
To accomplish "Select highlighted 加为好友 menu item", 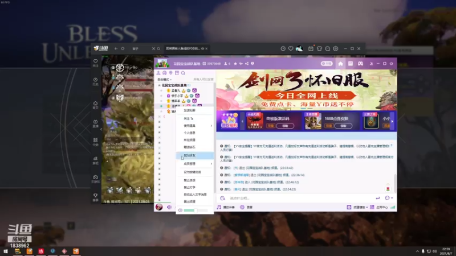I will (x=195, y=155).
